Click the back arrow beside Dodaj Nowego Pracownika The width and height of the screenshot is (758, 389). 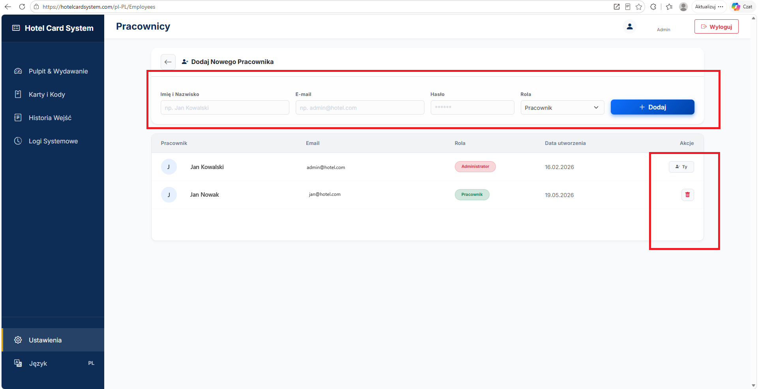point(168,62)
